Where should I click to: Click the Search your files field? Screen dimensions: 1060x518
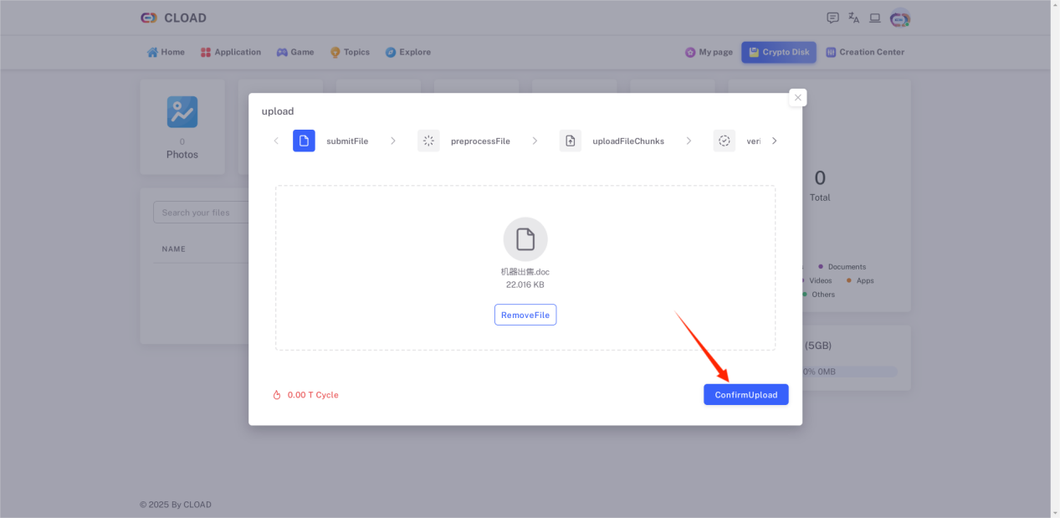click(202, 213)
